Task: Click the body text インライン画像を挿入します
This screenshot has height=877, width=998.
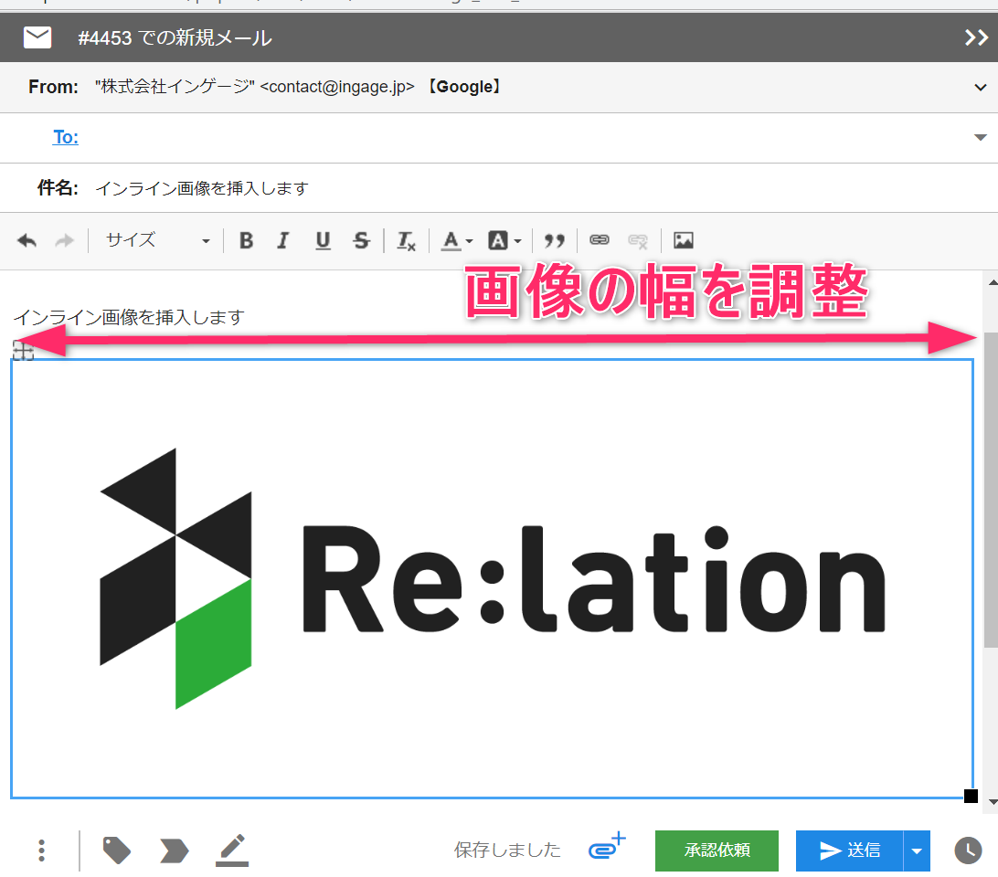Action: (x=129, y=317)
